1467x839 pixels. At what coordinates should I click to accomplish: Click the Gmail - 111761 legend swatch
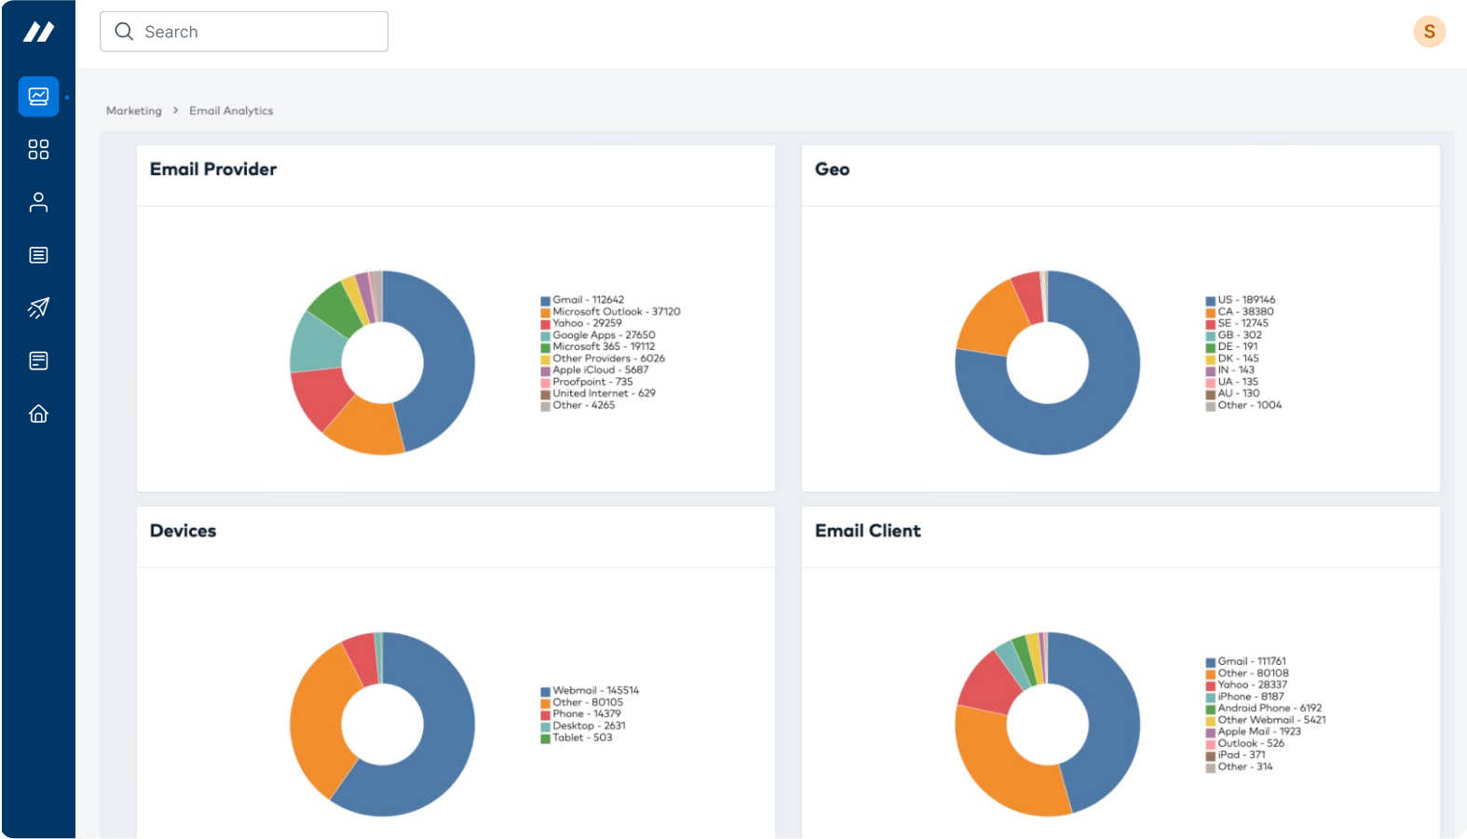point(1211,662)
